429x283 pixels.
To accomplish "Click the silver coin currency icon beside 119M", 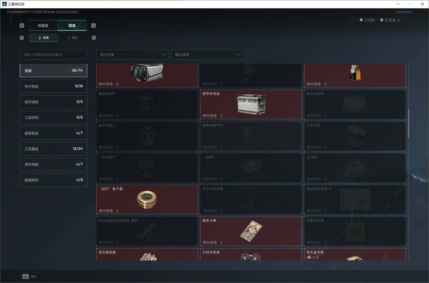I will (x=361, y=20).
